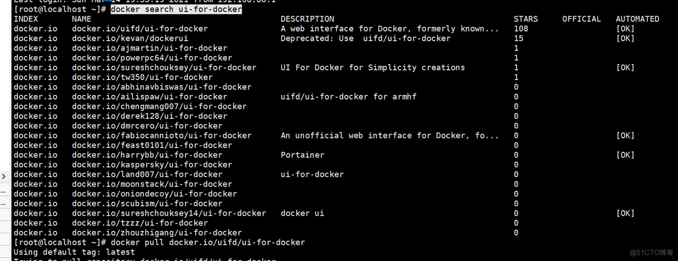Screen dimensions: 678x261
Task: Click docker.io/tw350/ui-for-docker name
Action: 142,77
